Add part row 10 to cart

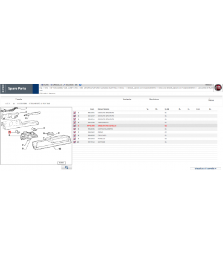[x=75, y=142]
